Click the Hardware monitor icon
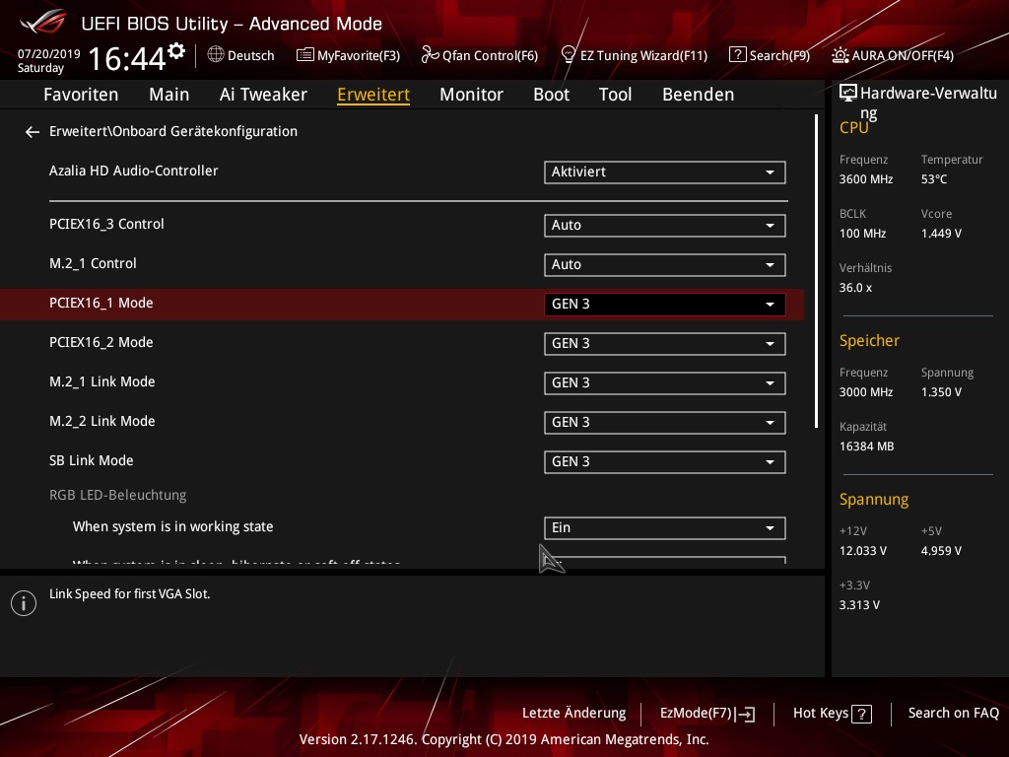The height and width of the screenshot is (757, 1009). 848,93
